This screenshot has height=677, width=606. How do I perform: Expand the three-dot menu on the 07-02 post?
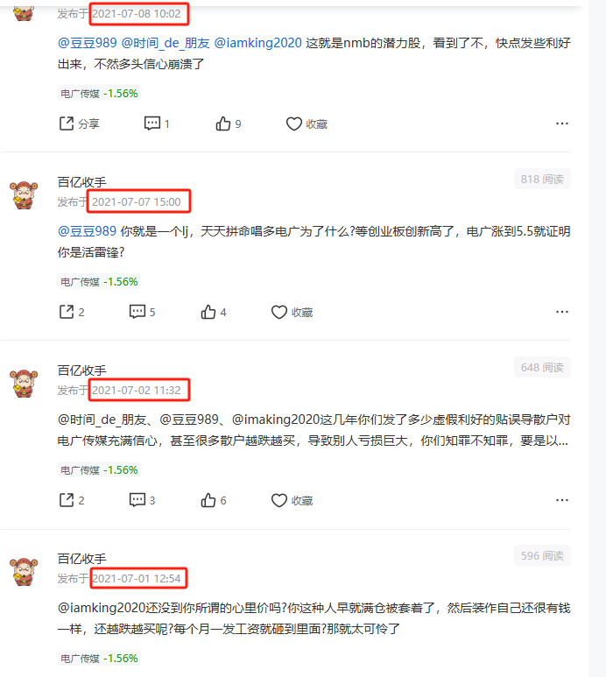pos(562,500)
